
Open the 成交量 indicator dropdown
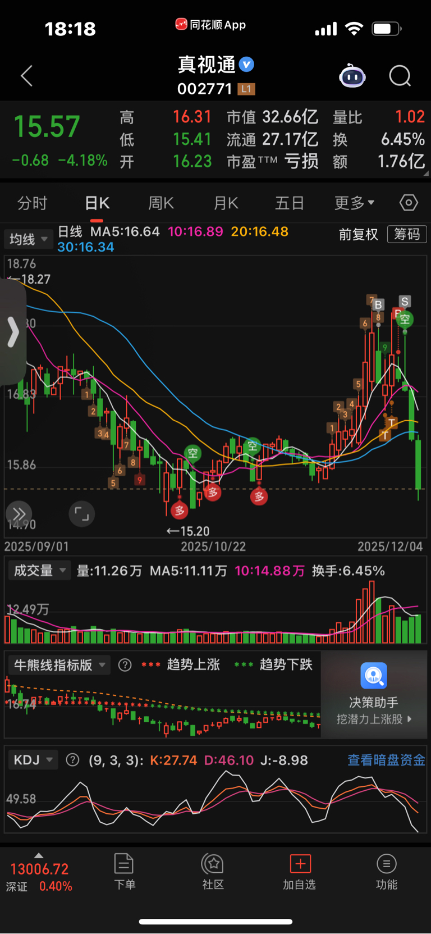[39, 571]
